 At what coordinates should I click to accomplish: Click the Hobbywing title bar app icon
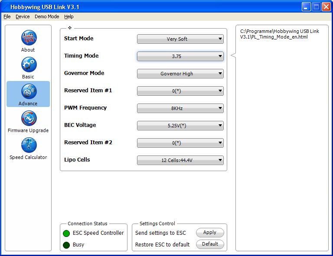5,7
